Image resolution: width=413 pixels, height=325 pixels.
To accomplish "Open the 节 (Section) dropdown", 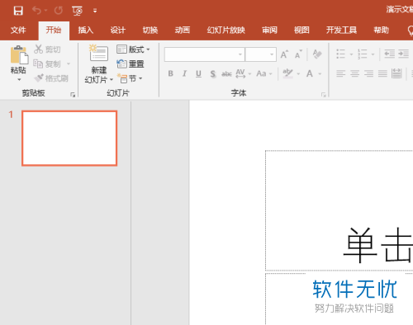I will tap(130, 78).
